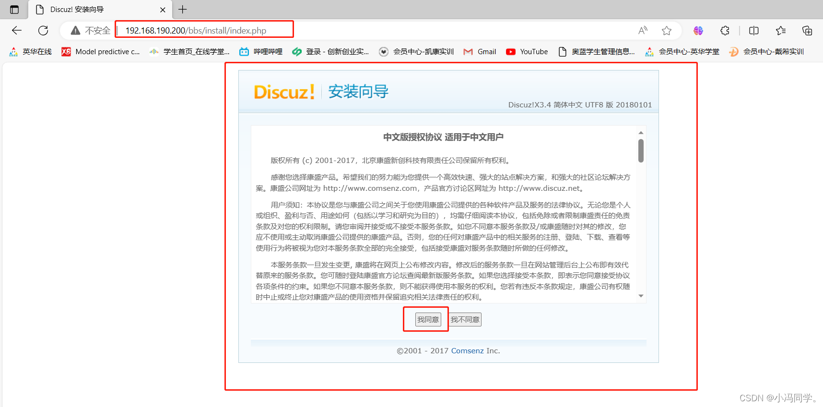
Task: Click the agreement scrollbar thumb
Action: [641, 151]
